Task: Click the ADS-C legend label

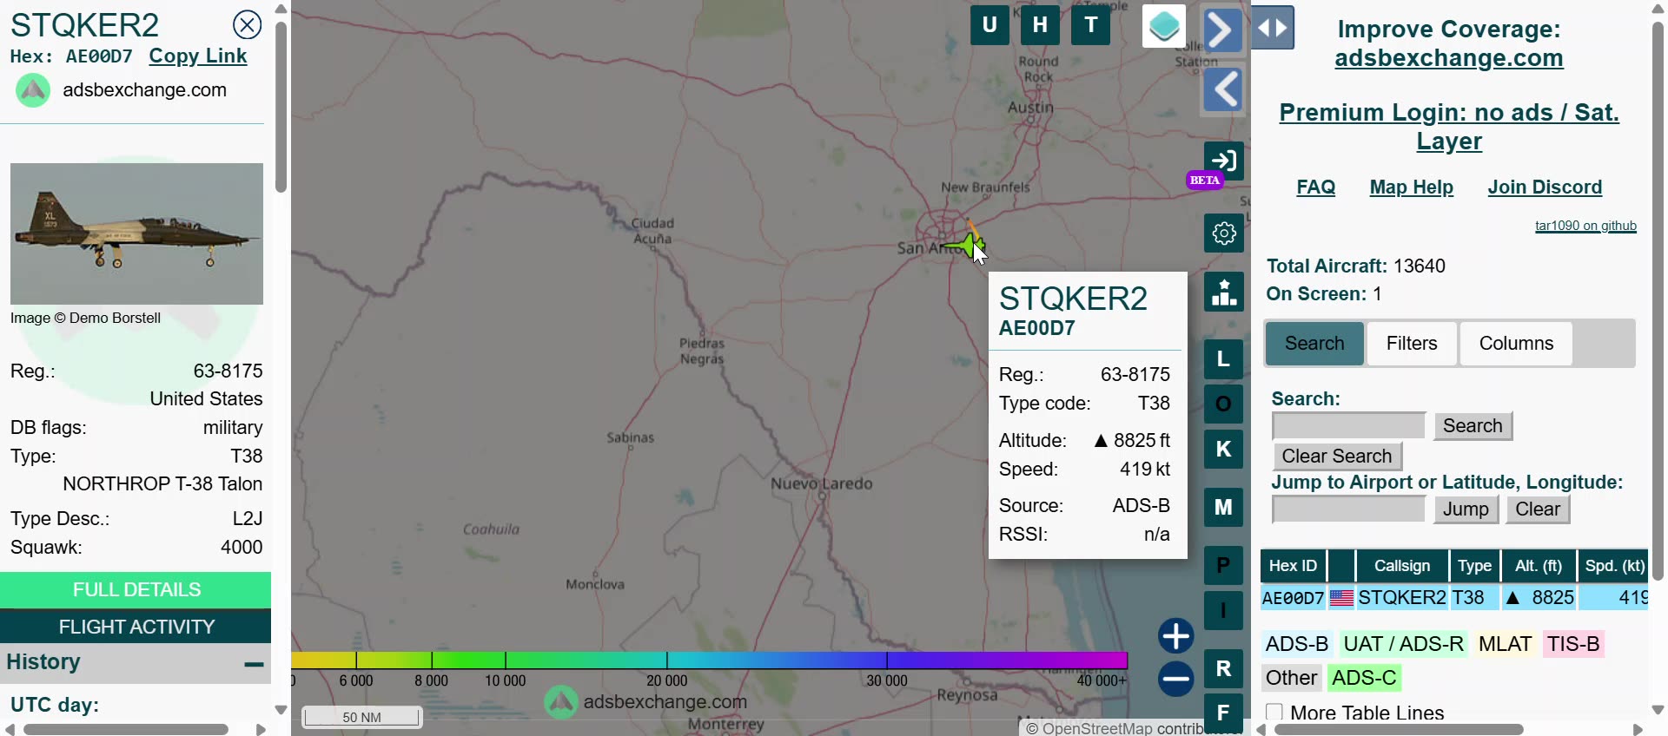Action: point(1364,678)
